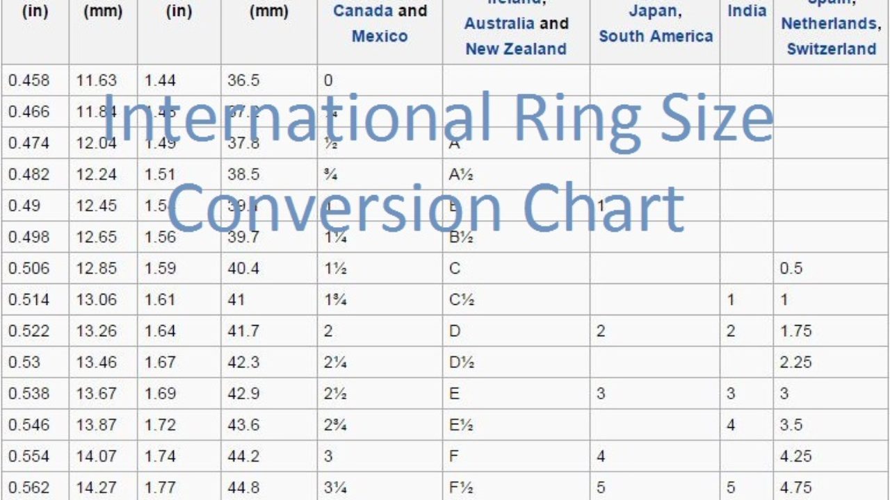This screenshot has width=890, height=500.
Task: Click the 1.44 circumference cell
Action: pyautogui.click(x=179, y=81)
